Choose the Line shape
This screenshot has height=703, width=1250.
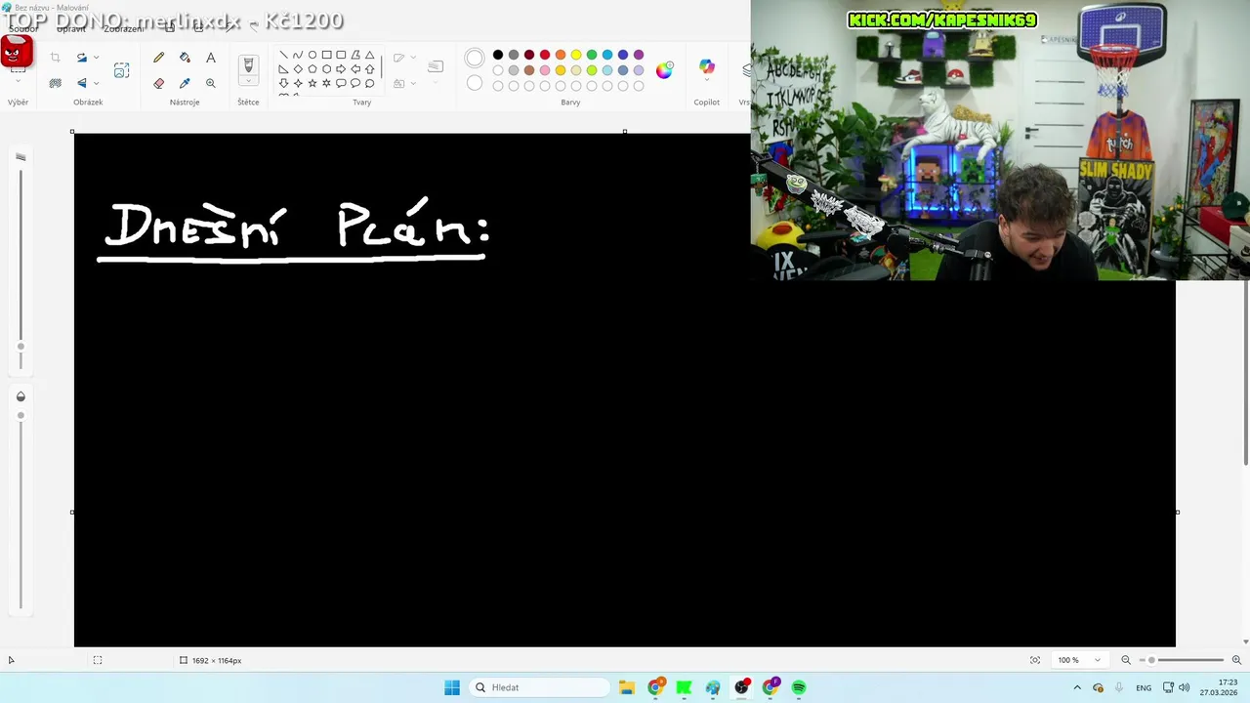[283, 55]
